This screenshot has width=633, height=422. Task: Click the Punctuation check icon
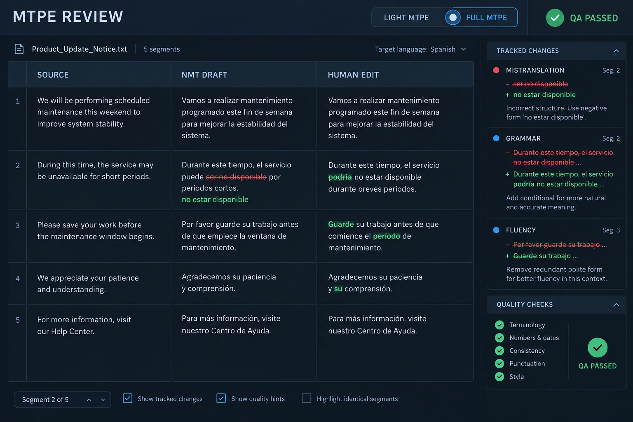(499, 363)
